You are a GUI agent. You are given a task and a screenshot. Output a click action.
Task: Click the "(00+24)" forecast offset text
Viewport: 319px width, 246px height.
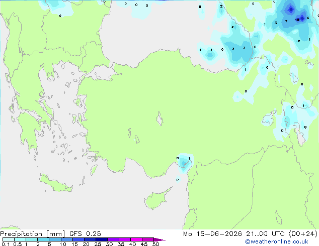(x=303, y=234)
